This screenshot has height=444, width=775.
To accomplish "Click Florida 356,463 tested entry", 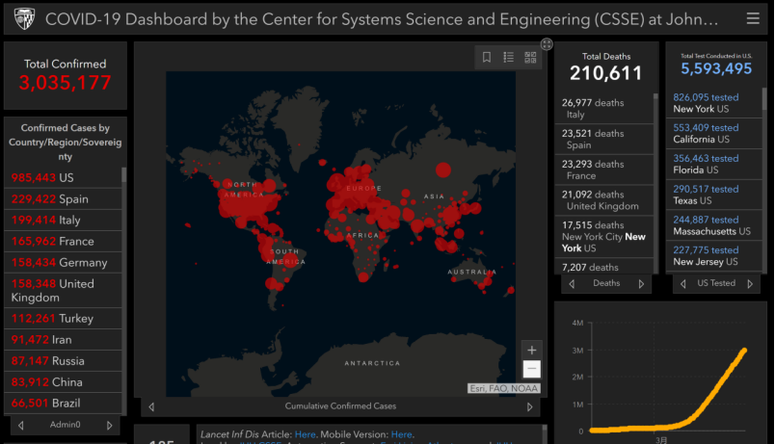I will [x=713, y=165].
